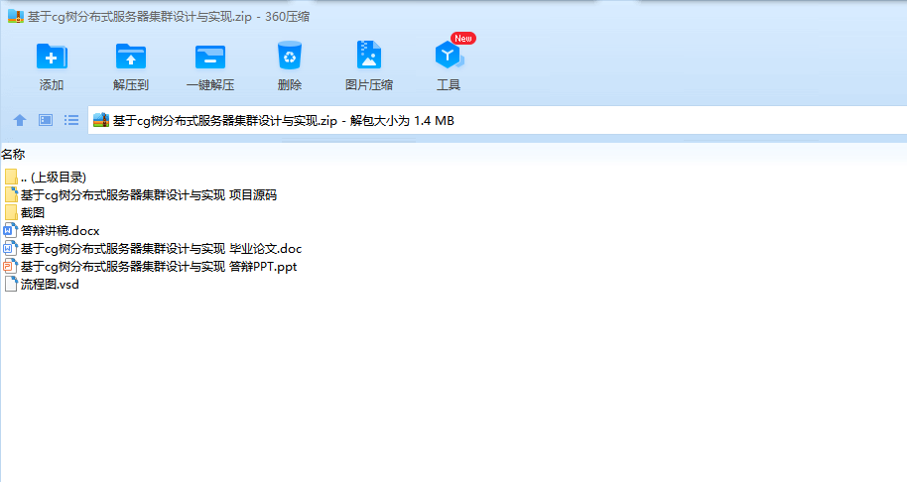Select the 答辩讲稿.docx file

coord(52,231)
